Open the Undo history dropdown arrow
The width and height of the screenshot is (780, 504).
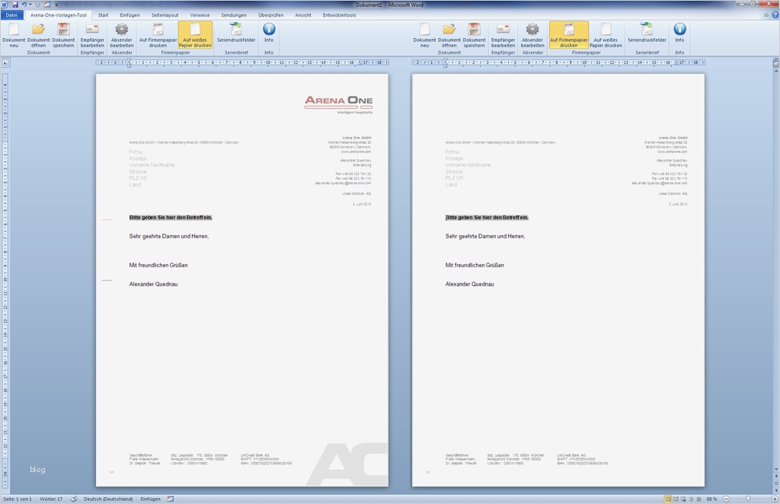pyautogui.click(x=30, y=5)
